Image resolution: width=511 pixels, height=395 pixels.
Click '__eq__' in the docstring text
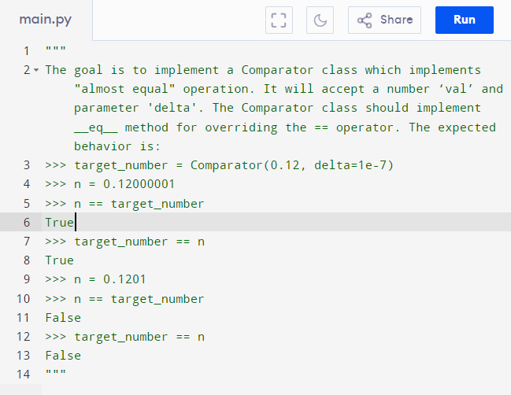click(x=96, y=127)
